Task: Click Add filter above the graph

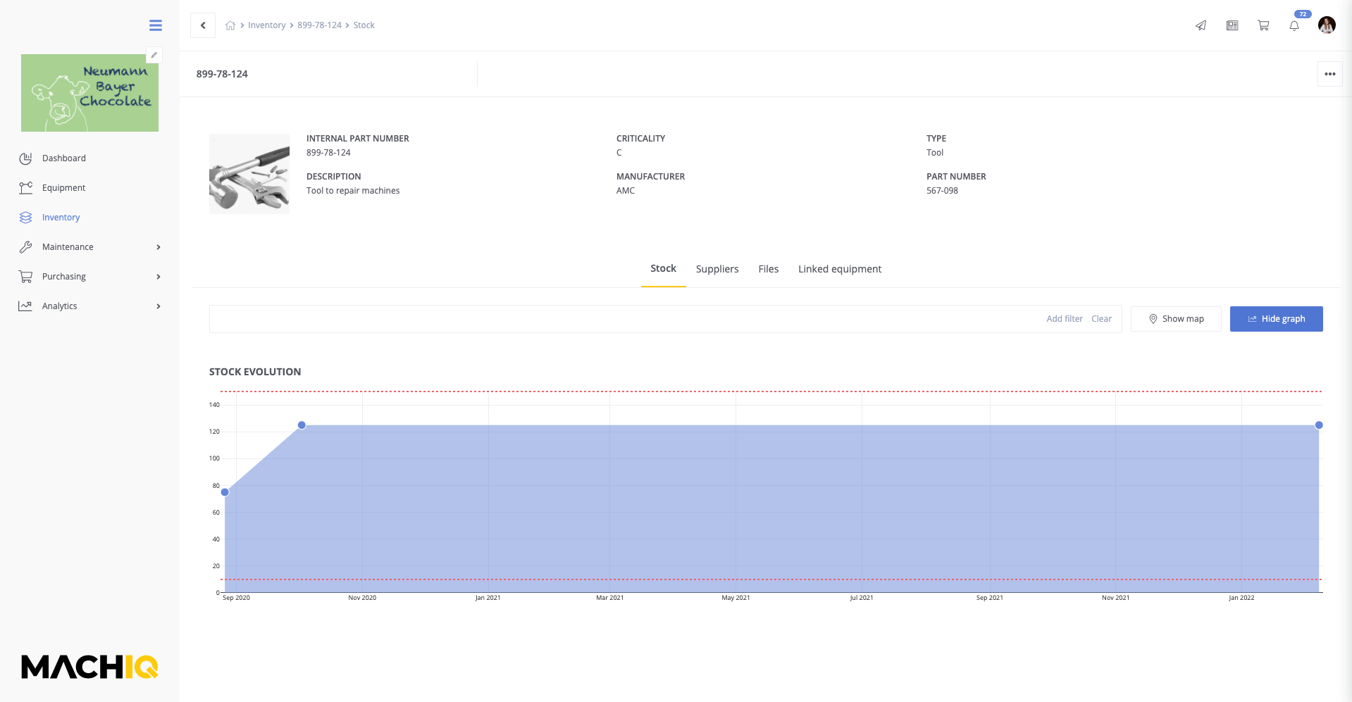Action: click(1065, 318)
